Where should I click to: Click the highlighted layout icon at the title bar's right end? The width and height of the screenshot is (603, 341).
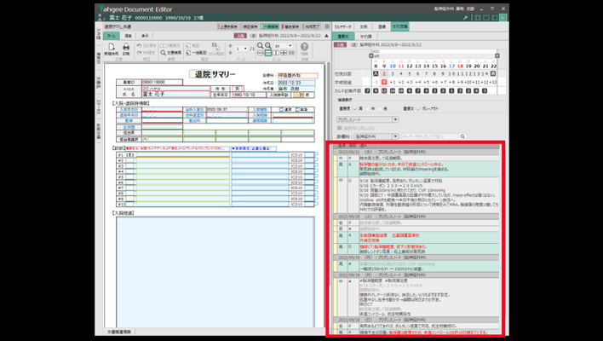tap(502, 18)
